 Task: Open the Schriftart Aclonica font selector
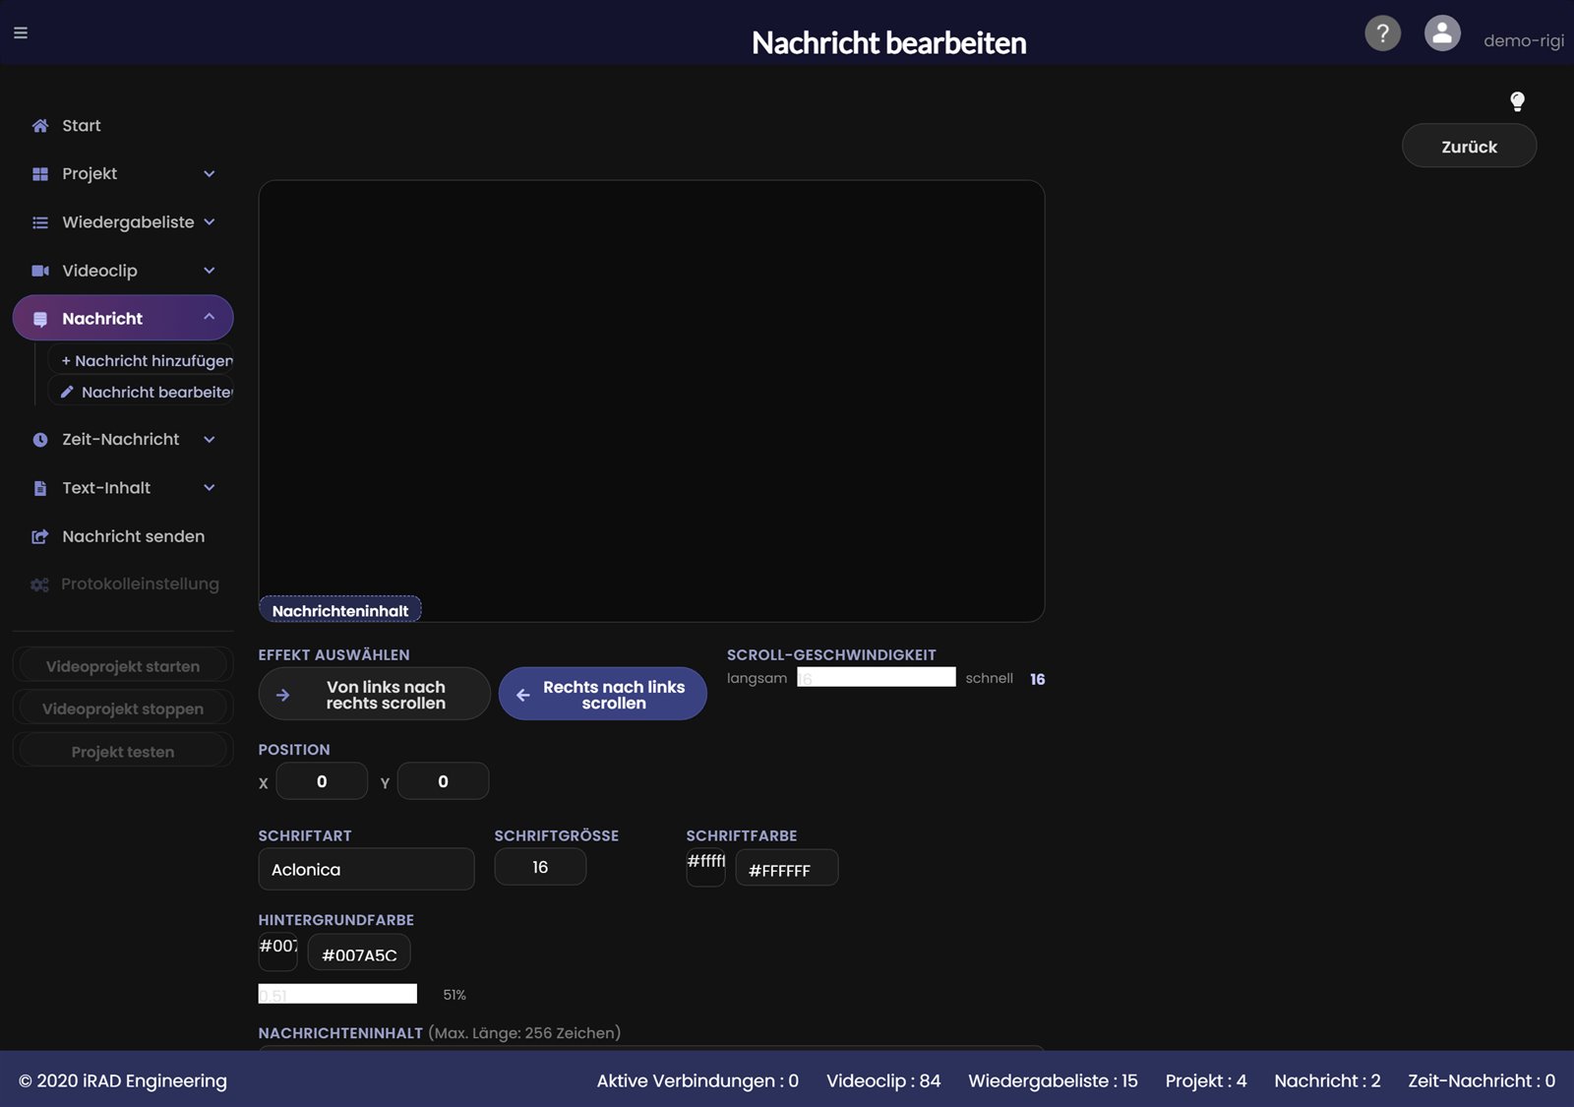(x=366, y=870)
